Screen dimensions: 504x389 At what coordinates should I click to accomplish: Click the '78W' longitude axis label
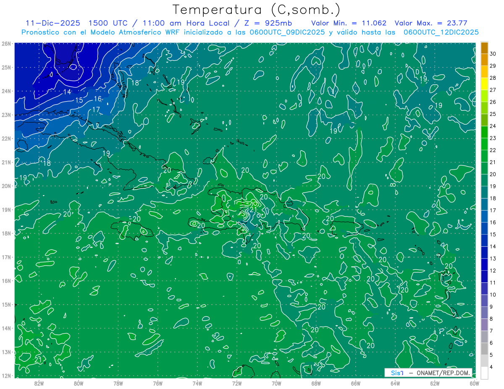pos(118,383)
